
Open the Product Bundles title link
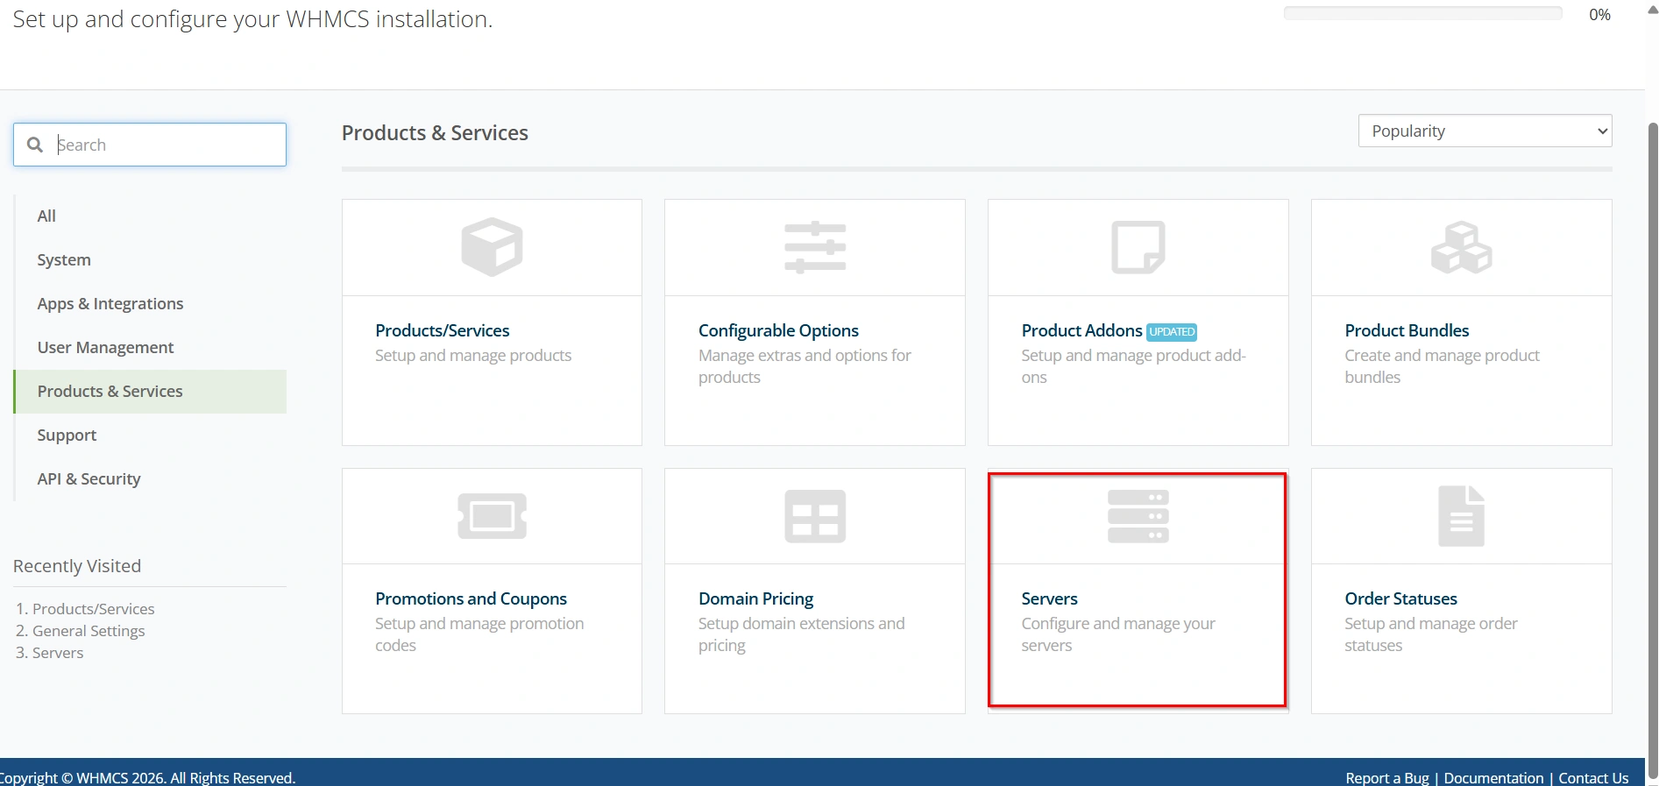[x=1407, y=330]
